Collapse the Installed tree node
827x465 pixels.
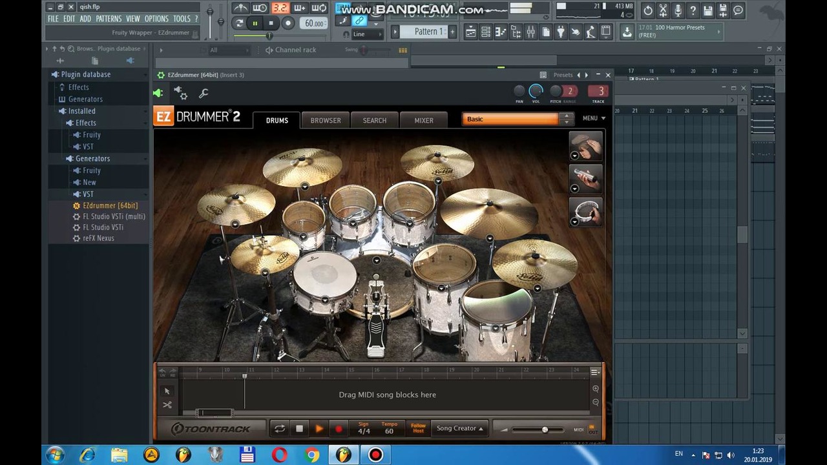coord(81,111)
